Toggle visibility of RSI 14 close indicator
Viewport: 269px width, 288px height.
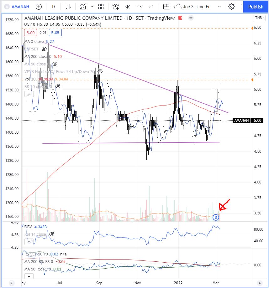tap(52, 234)
